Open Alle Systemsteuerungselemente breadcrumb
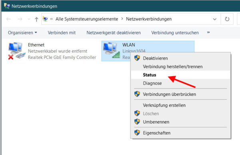240x155 pixels. [x=87, y=19]
